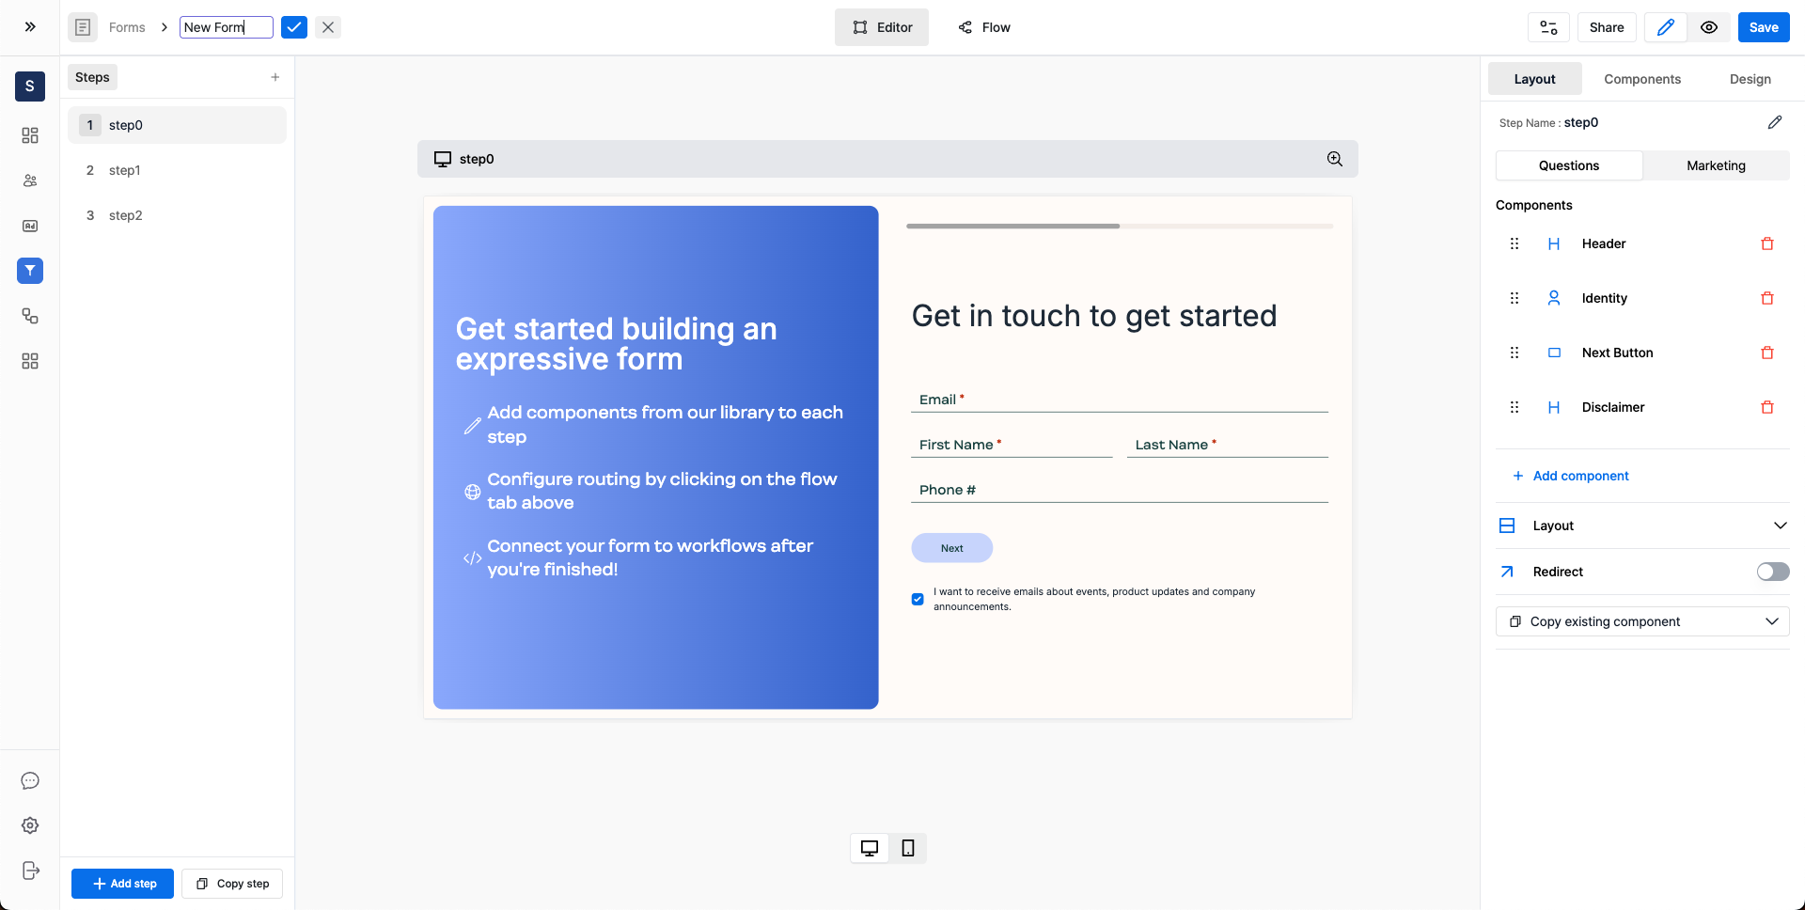The width and height of the screenshot is (1805, 910).
Task: Open the form settings sliders icon
Action: click(1548, 27)
